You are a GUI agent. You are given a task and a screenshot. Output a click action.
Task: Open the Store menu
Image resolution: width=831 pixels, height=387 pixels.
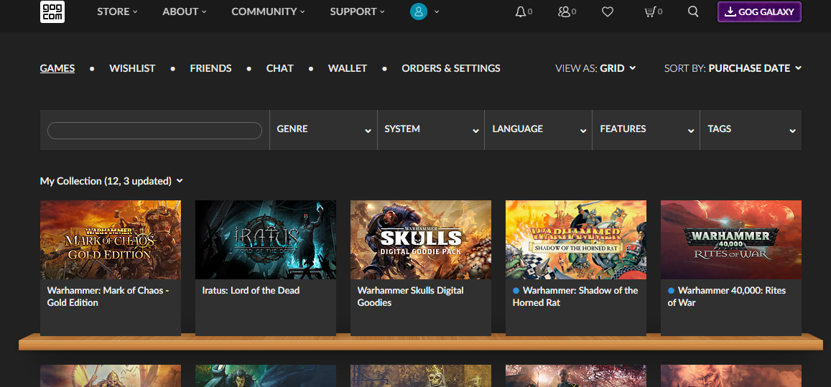point(117,11)
